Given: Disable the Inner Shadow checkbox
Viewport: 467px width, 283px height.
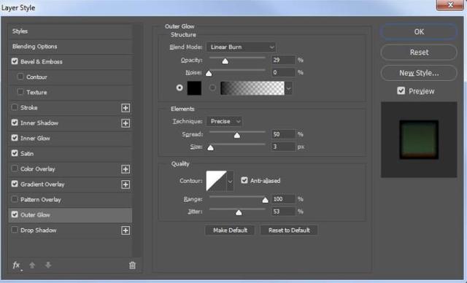Looking at the screenshot, I should [15, 123].
